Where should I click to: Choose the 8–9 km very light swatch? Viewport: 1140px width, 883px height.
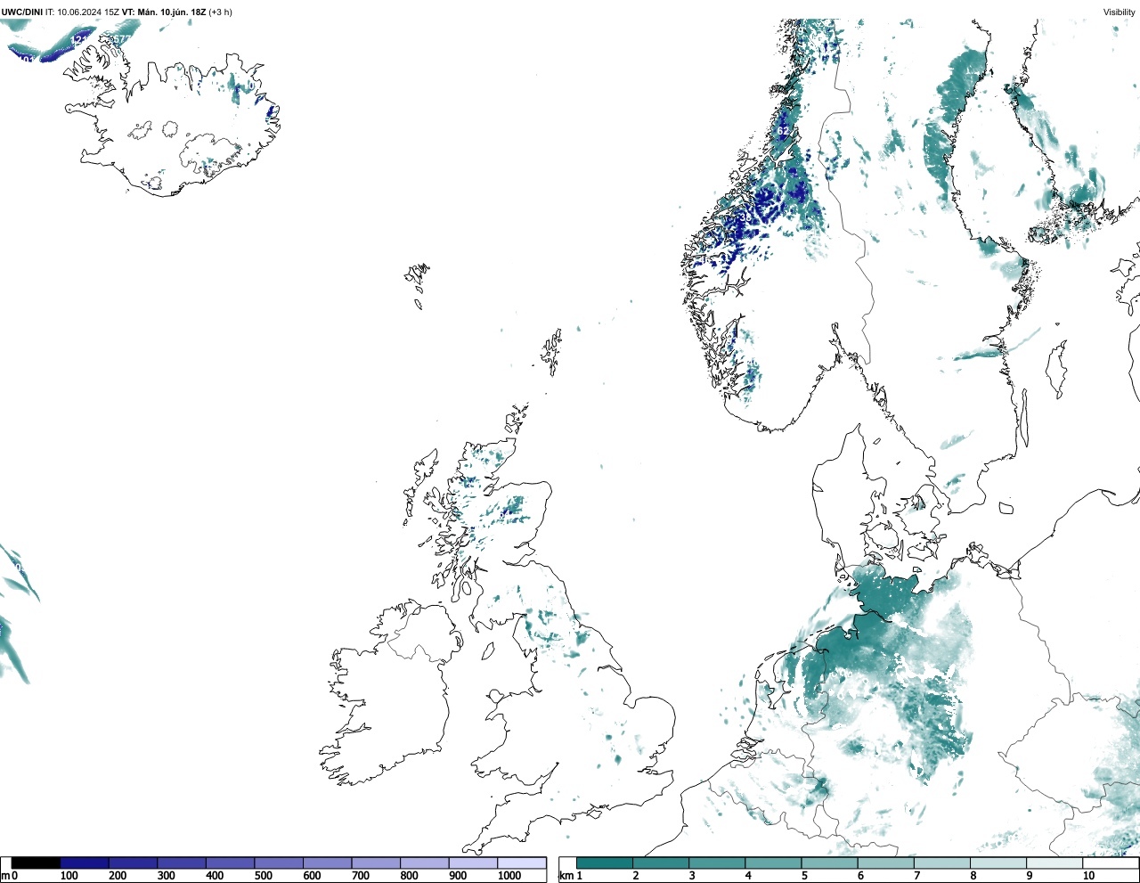(997, 863)
